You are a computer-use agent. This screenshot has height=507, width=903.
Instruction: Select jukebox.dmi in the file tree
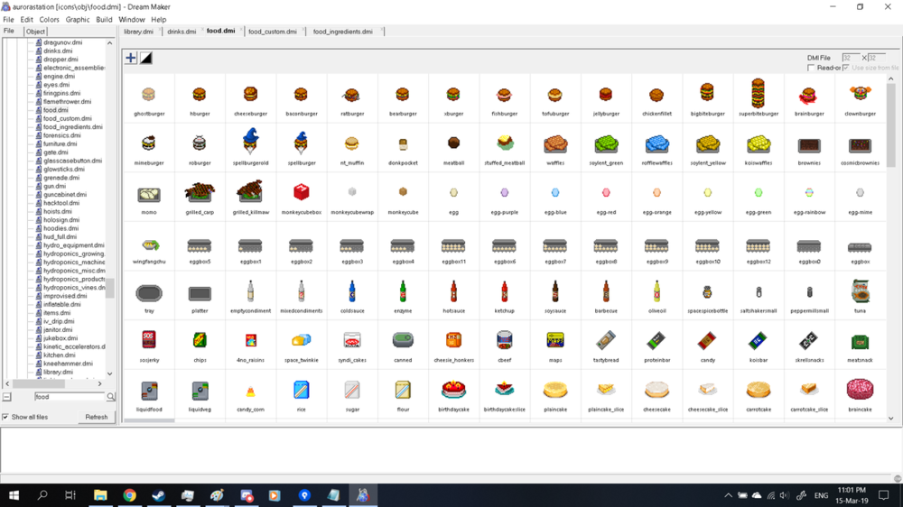pyautogui.click(x=61, y=338)
